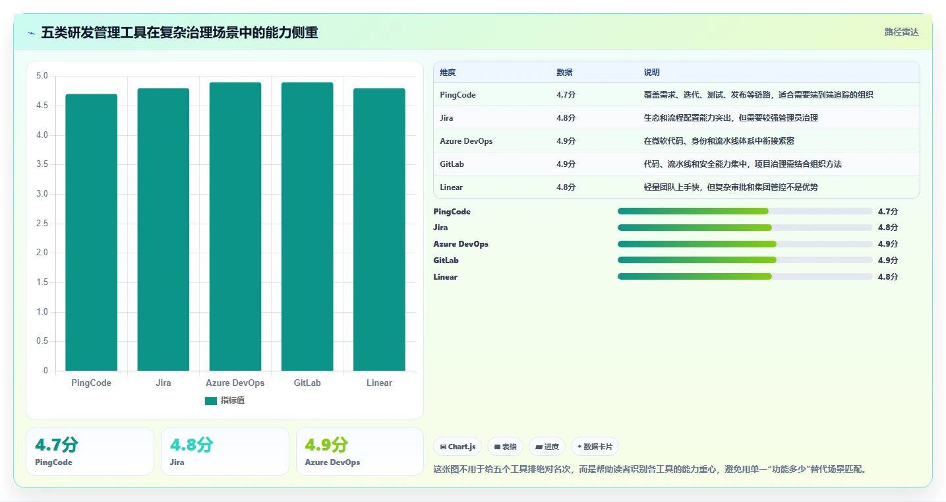This screenshot has width=946, height=502.
Task: Click the 说明 column header
Action: pyautogui.click(x=652, y=73)
